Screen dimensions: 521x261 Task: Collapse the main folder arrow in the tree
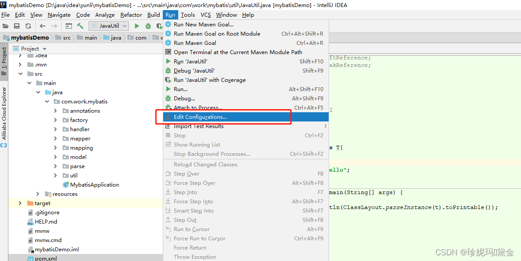[x=29, y=83]
